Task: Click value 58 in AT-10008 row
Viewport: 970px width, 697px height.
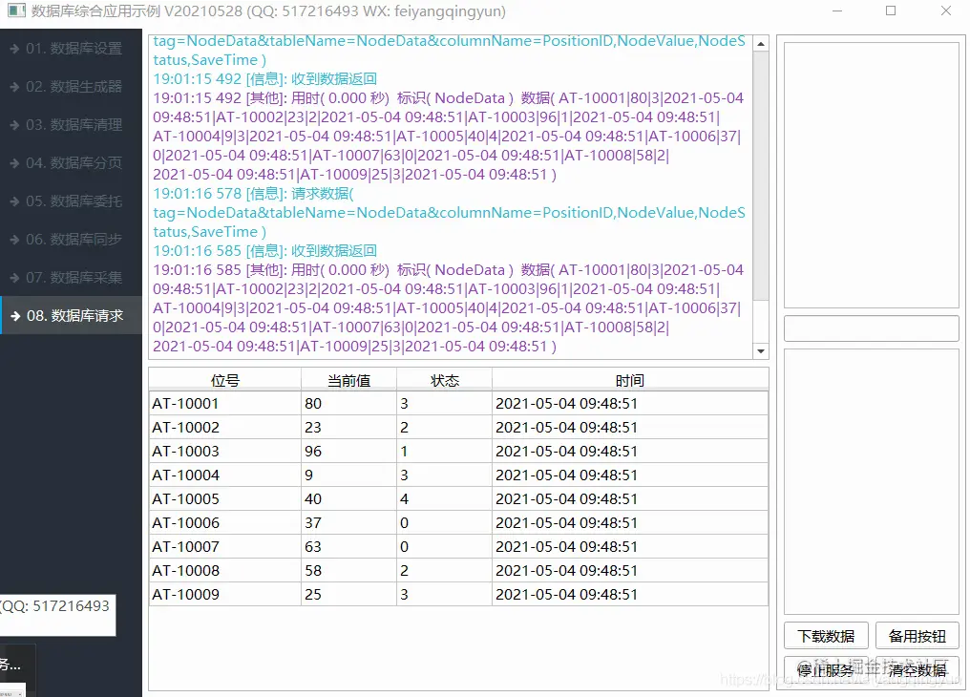Action: [348, 571]
